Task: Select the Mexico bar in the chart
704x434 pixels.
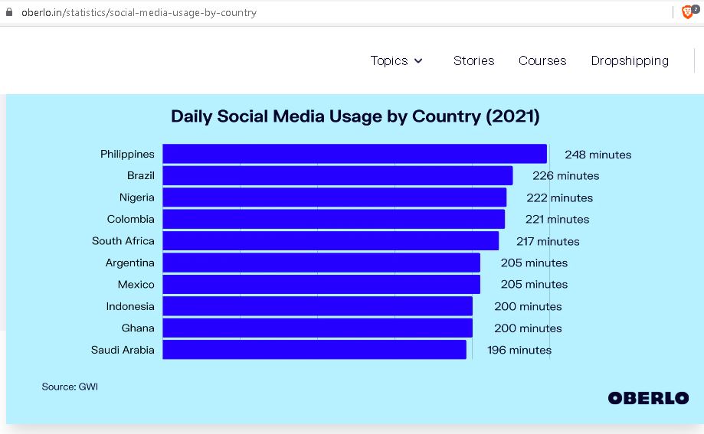Action: click(321, 284)
